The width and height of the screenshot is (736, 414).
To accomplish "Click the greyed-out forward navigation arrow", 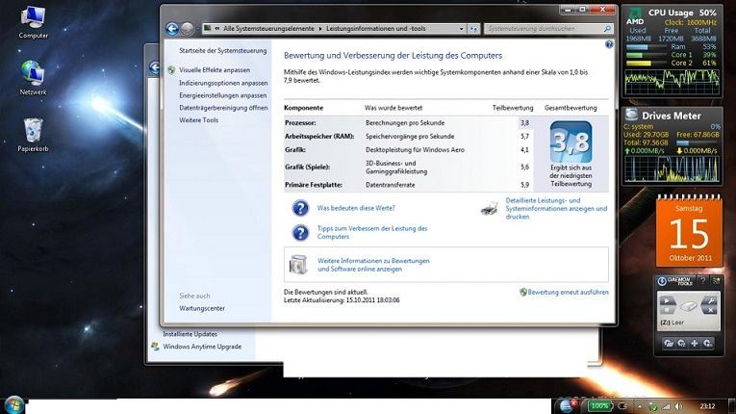I will coord(187,29).
